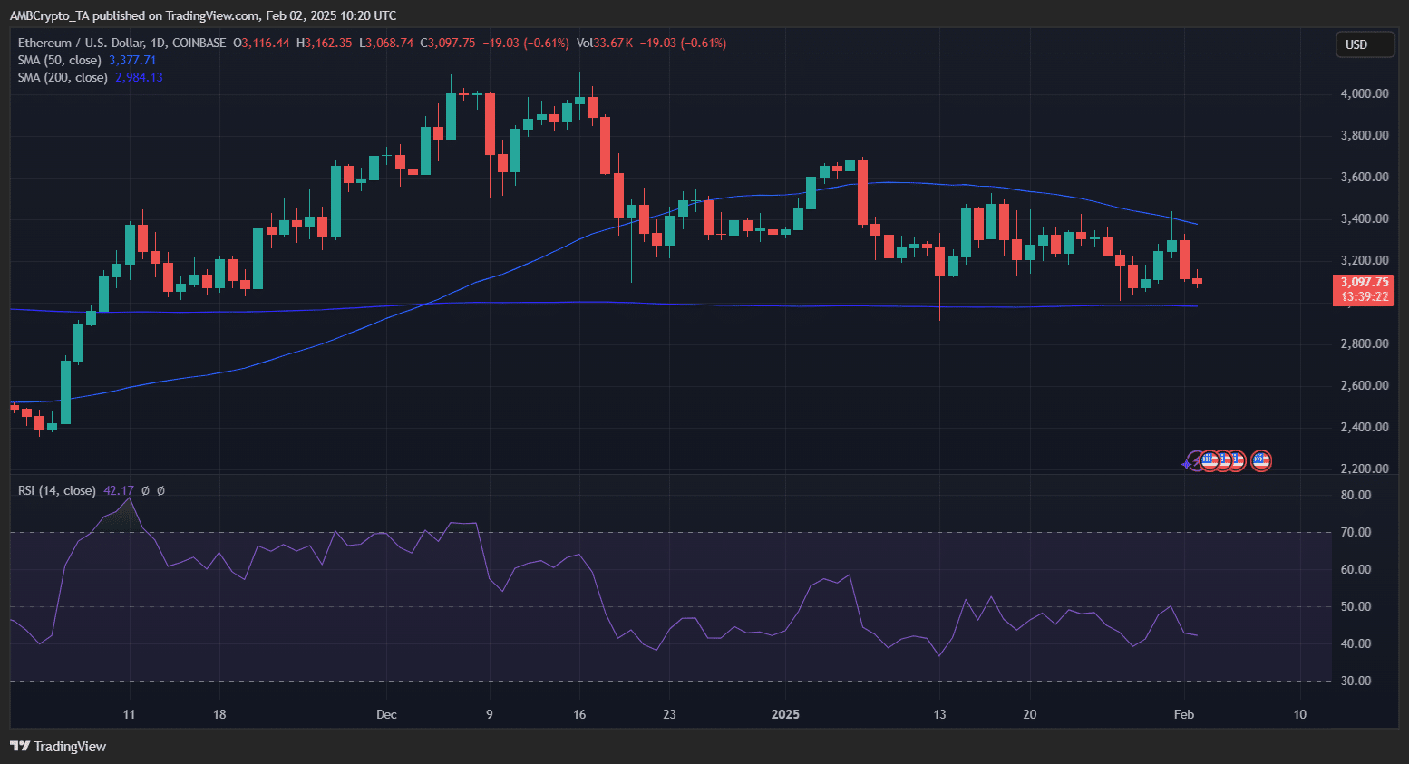This screenshot has width=1409, height=764.
Task: Click the RSI 50.00 axis label
Action: (1356, 606)
